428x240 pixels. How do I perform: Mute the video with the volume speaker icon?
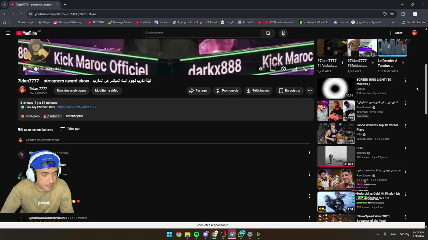click(x=36, y=69)
